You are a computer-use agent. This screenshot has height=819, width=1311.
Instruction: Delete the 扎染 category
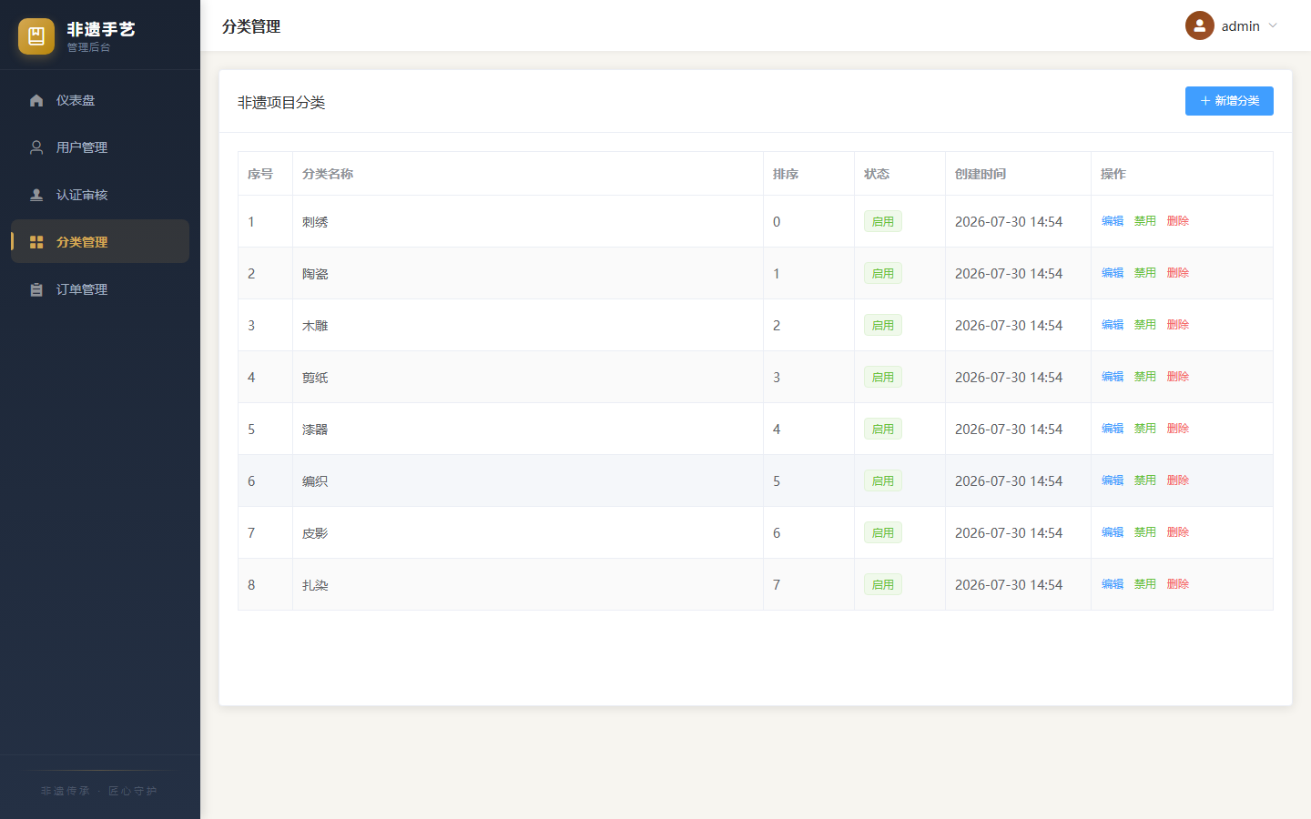(1178, 584)
